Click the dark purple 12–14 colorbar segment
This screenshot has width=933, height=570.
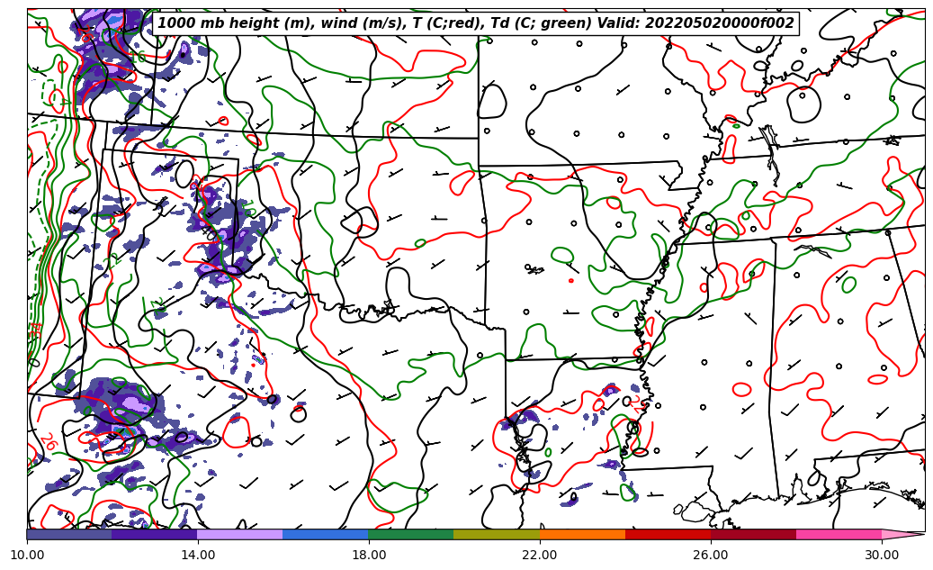[x=155, y=534]
